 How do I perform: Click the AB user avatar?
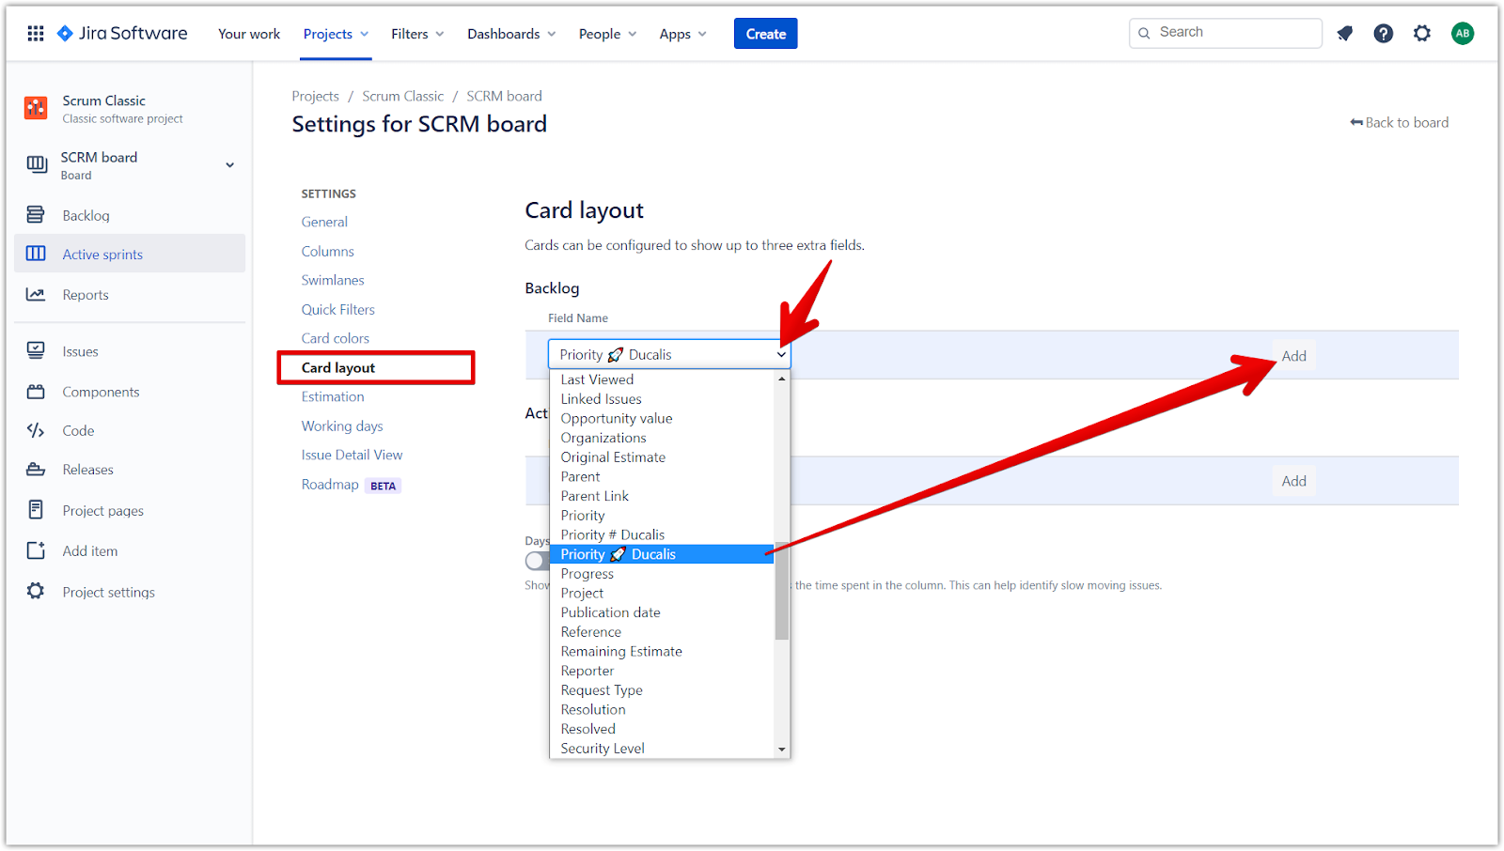1462,34
